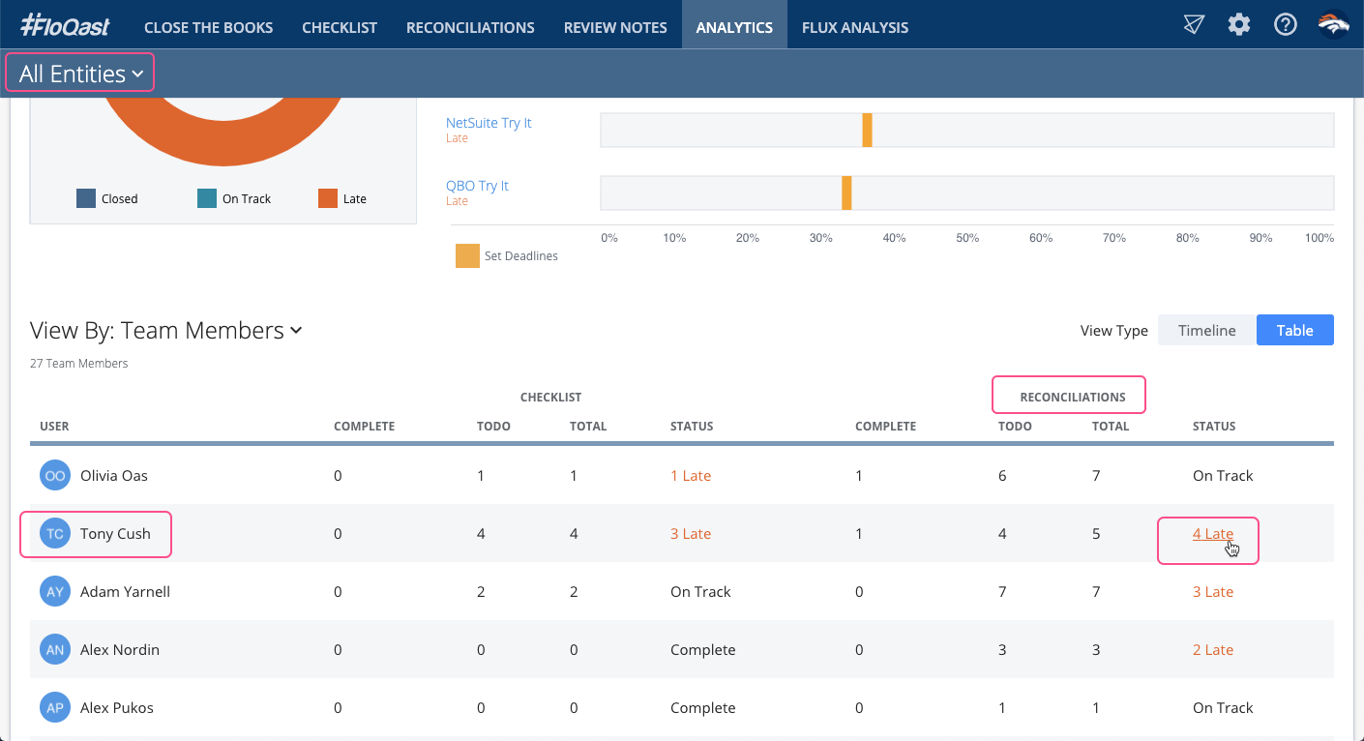Switch view type to Table

click(x=1294, y=331)
